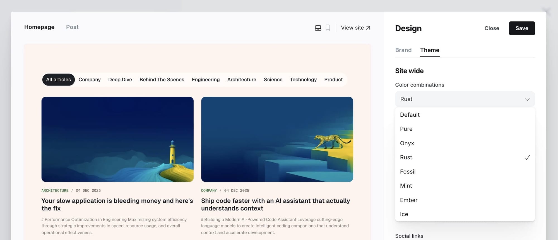Open the lighthouse article thumbnail
Viewport: 558px width, 240px height.
117,139
